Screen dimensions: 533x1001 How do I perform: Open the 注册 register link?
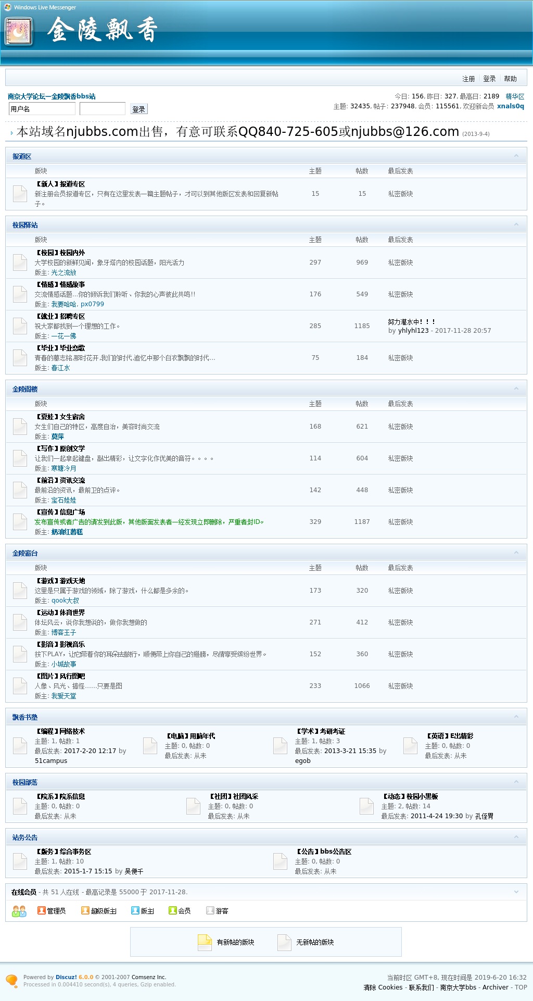pos(468,79)
